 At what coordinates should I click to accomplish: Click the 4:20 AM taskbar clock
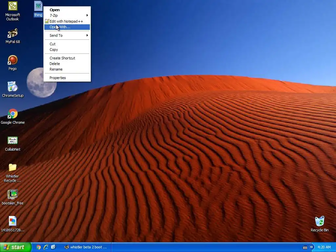324,247
